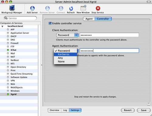Screen dimensions: 152x116
Task: Click the Print service status icon
Action: [8, 70]
